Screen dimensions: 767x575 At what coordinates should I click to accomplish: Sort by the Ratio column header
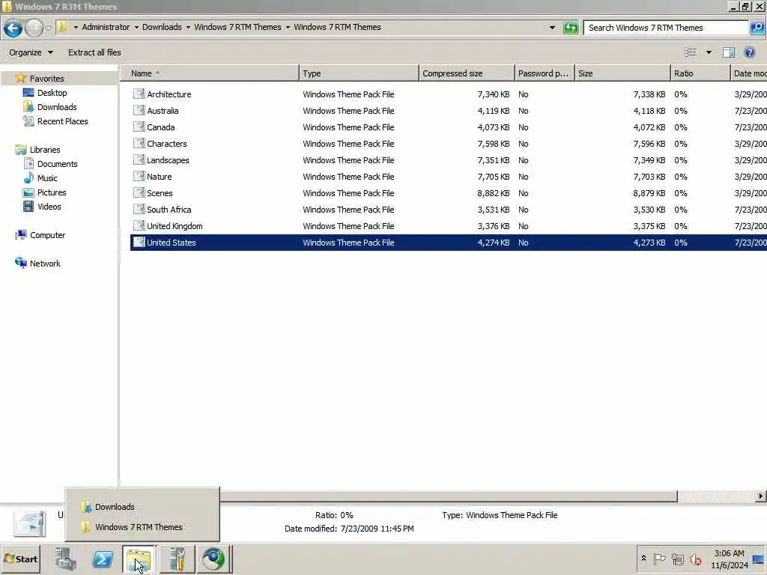pyautogui.click(x=700, y=73)
